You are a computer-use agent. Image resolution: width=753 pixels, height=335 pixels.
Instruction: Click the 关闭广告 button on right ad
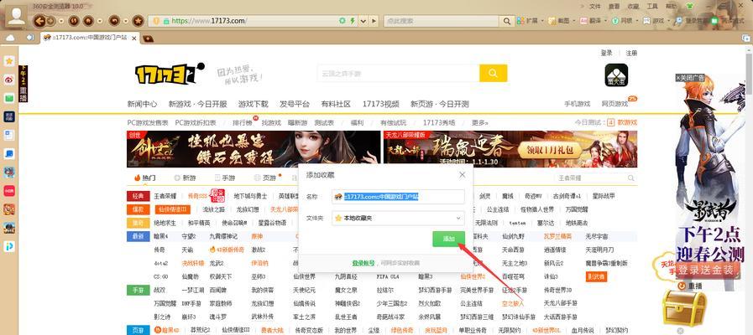tap(690, 77)
